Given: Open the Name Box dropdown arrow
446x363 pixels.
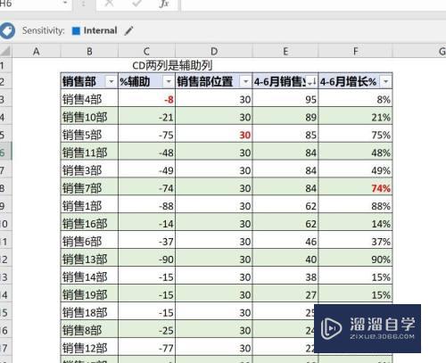Looking at the screenshot, I should point(65,4).
